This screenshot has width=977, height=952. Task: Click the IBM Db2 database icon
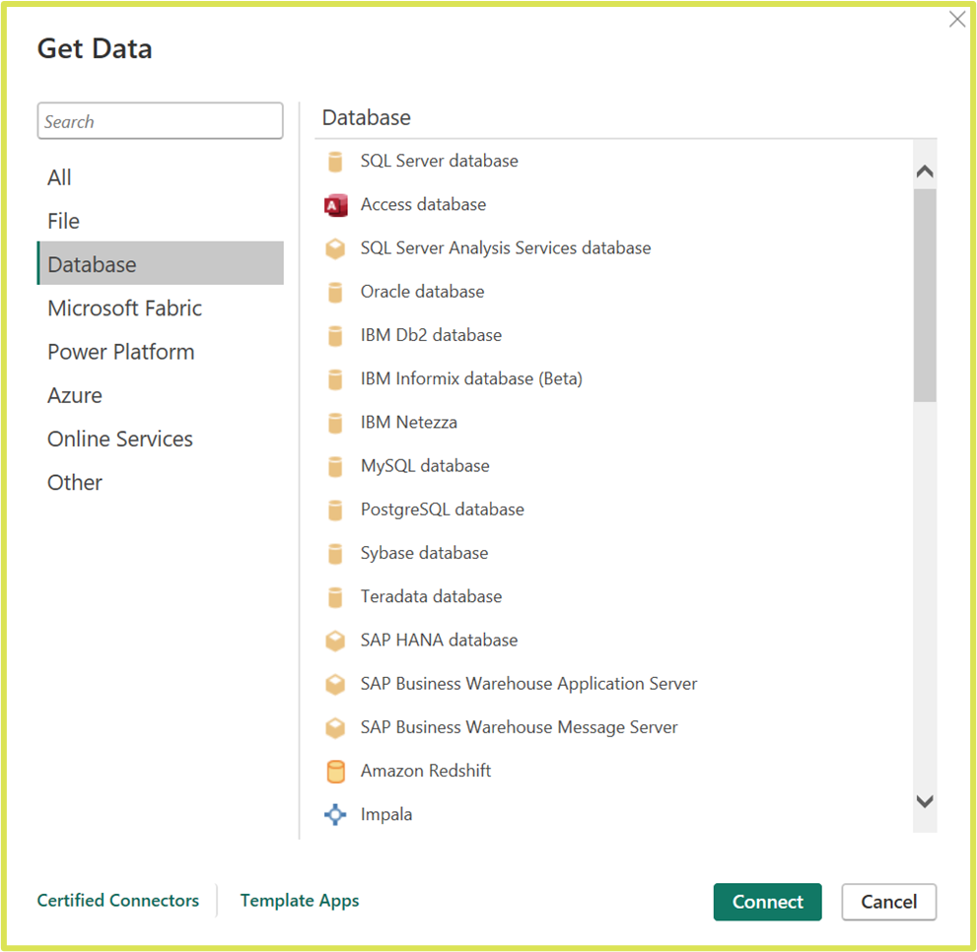(335, 336)
